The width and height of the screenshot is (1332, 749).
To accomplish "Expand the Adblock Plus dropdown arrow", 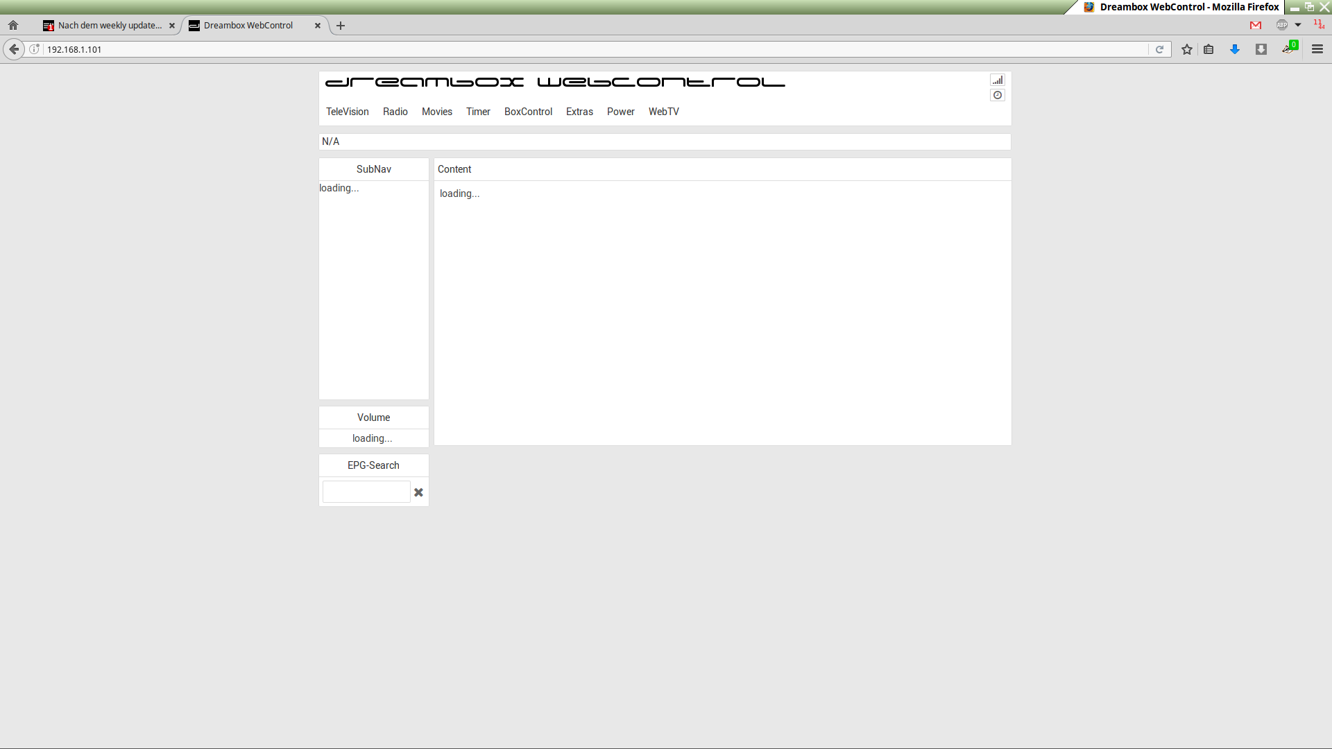I will [x=1298, y=25].
